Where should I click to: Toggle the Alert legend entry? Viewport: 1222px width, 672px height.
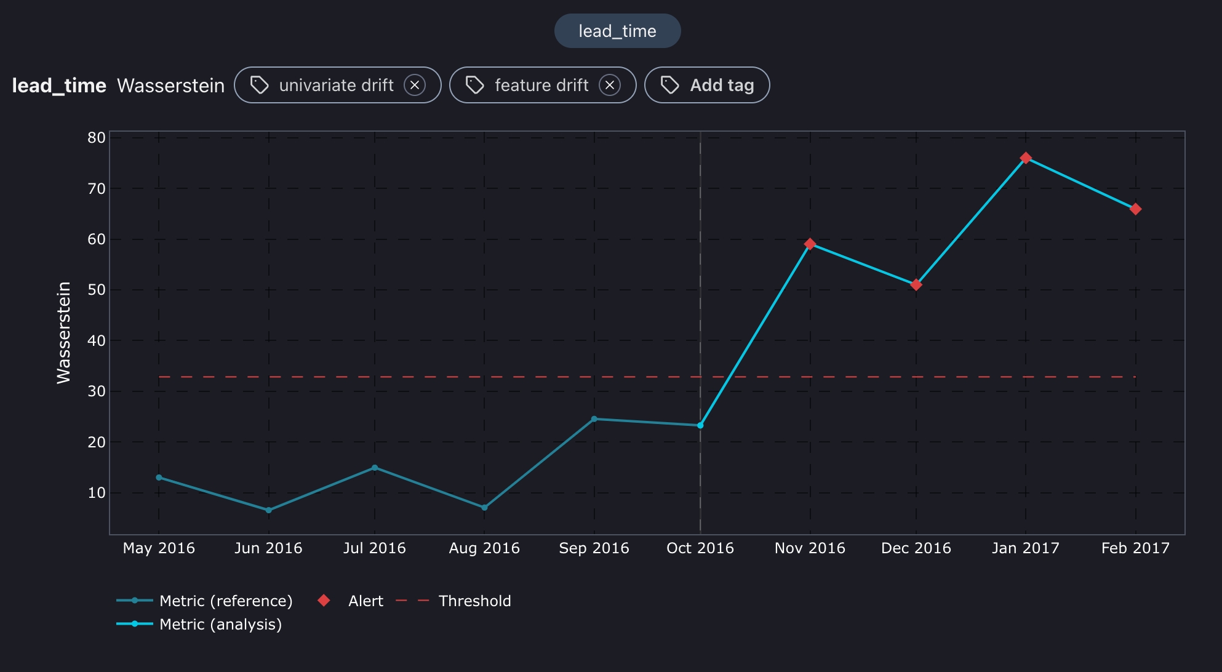point(365,601)
